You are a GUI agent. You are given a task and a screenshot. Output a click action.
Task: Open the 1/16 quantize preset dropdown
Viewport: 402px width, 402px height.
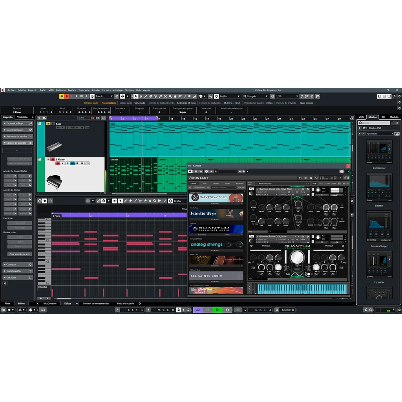(x=287, y=97)
